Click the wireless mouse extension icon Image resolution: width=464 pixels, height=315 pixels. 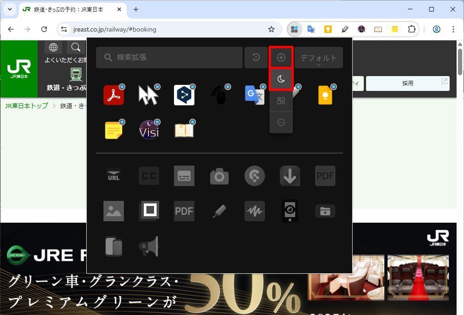tap(219, 95)
